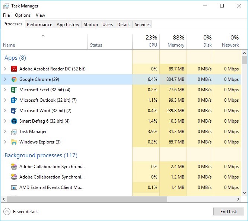Click Smart Defrag's 1.4% CPU value

click(x=152, y=121)
